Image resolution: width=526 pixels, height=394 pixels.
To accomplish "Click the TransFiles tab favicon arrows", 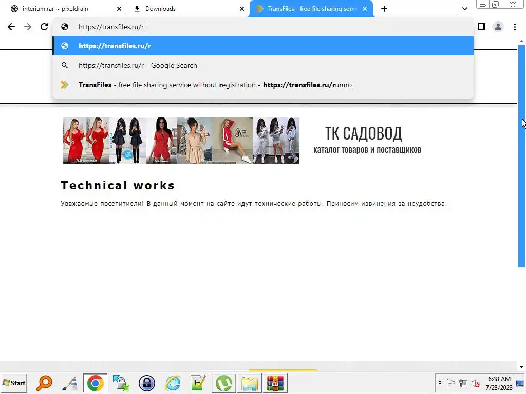I will click(x=259, y=9).
